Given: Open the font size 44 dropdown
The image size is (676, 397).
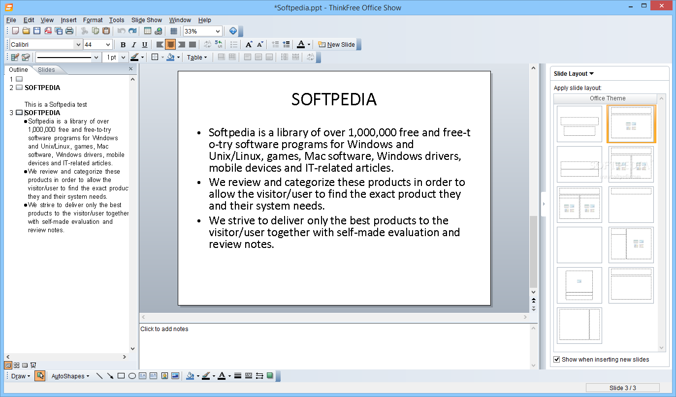Looking at the screenshot, I should click(x=108, y=44).
